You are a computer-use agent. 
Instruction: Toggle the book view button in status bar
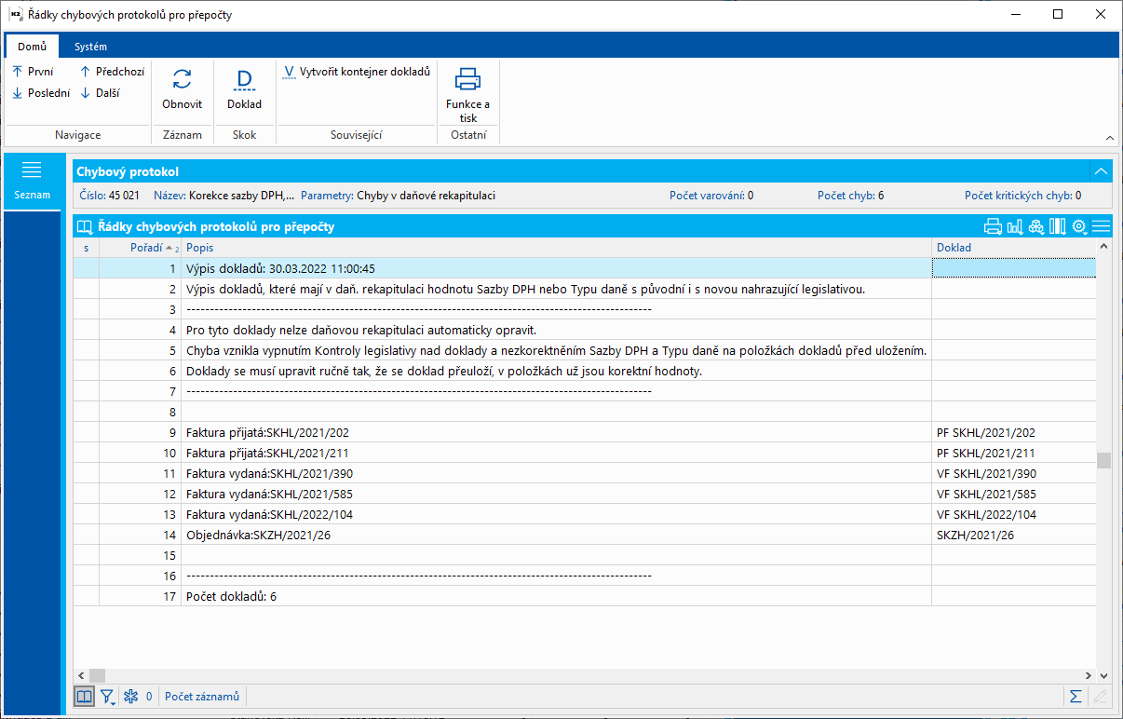[x=84, y=696]
